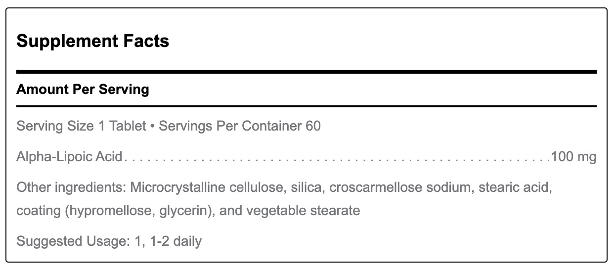Select the Alpha-Lipoic Acid ingredient name
The height and width of the screenshot is (270, 615).
click(x=69, y=157)
